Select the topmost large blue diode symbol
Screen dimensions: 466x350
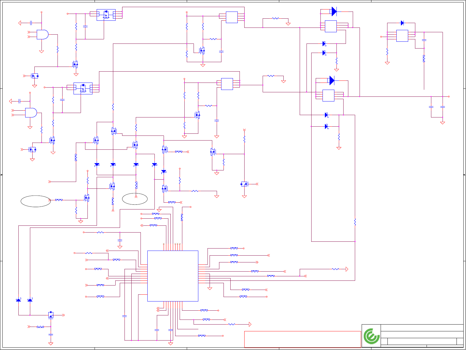pos(334,12)
